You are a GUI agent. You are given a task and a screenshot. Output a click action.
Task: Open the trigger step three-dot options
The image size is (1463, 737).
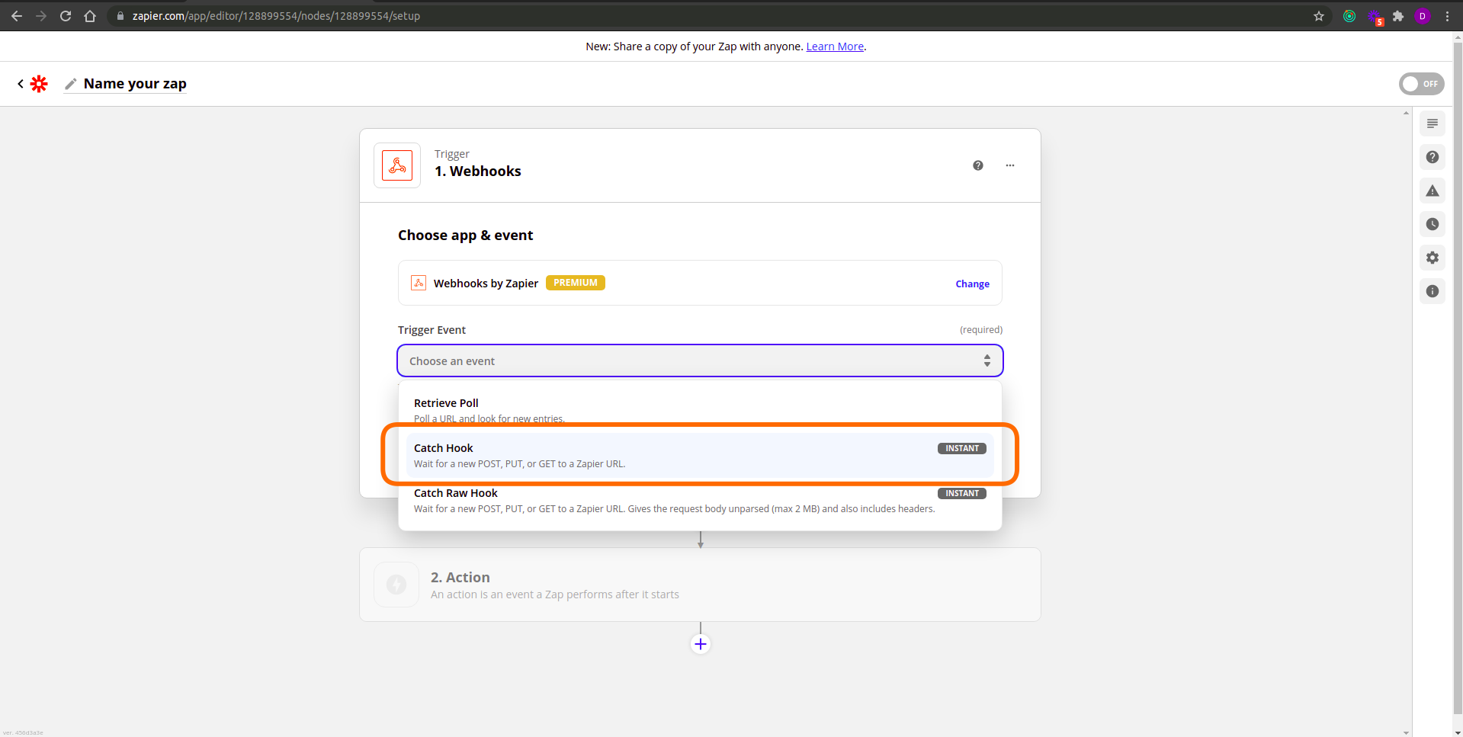tap(1010, 165)
